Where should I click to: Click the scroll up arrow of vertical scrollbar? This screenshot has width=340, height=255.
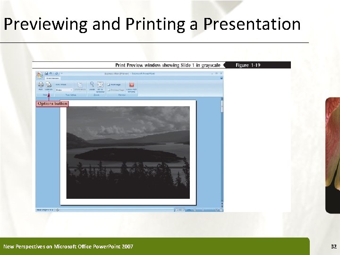[x=222, y=99]
